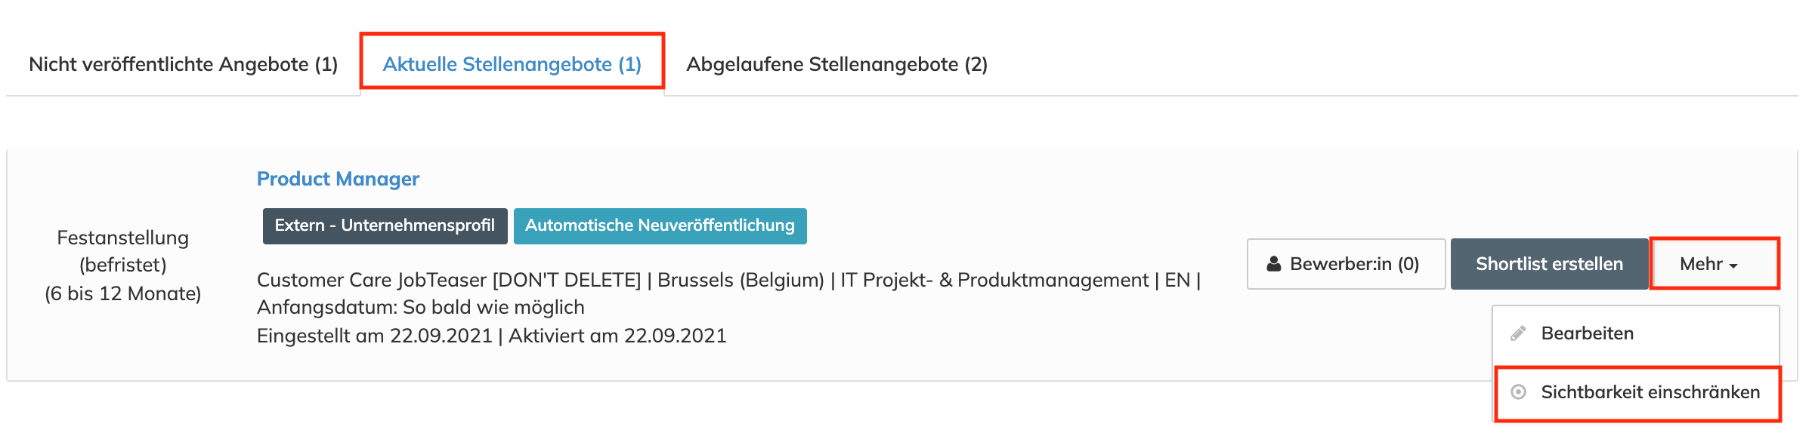The width and height of the screenshot is (1812, 442).
Task: Open the Abgelaufene Stellenangebote tab
Action: click(836, 64)
